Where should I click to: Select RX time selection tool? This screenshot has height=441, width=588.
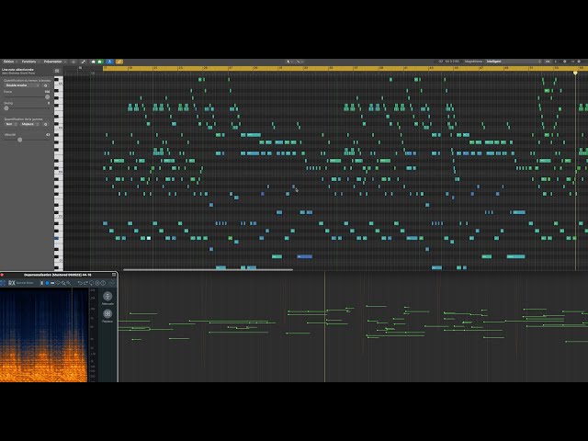[x=41, y=283]
